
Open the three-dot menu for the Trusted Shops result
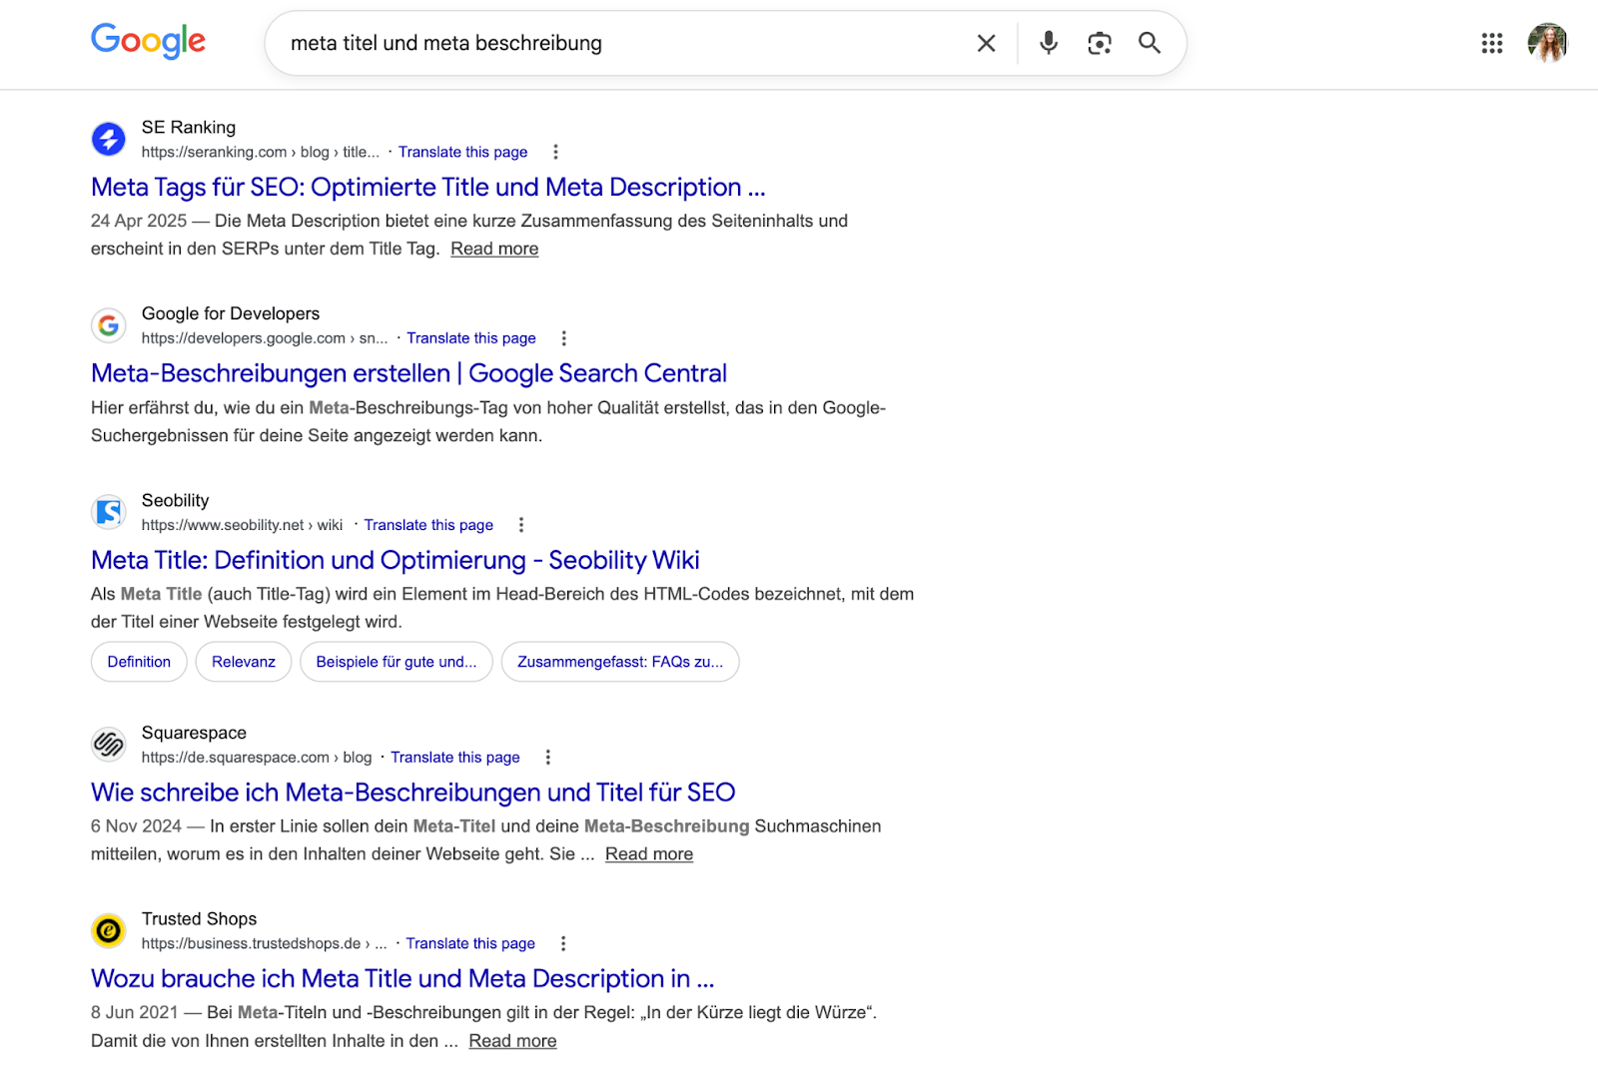tap(563, 943)
